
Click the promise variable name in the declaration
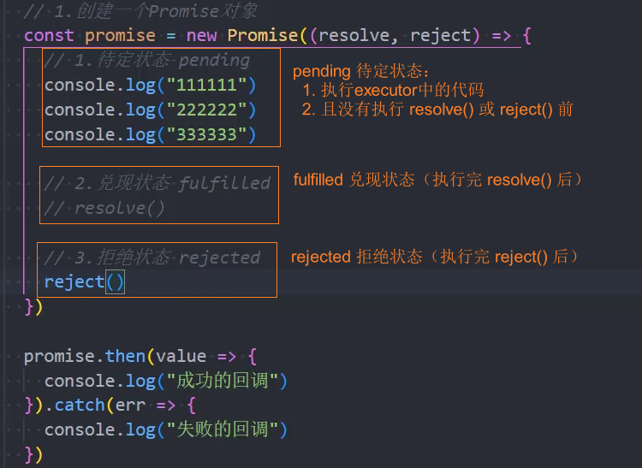pyautogui.click(x=120, y=36)
